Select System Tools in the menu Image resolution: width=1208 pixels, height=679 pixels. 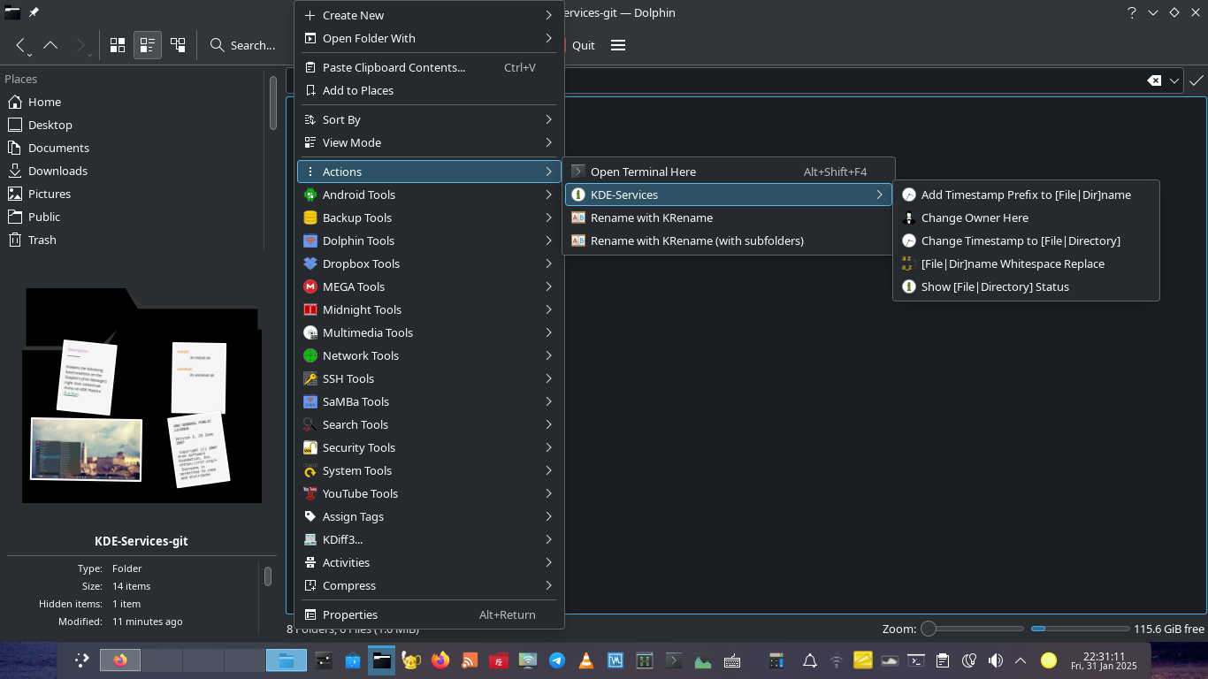tap(429, 470)
